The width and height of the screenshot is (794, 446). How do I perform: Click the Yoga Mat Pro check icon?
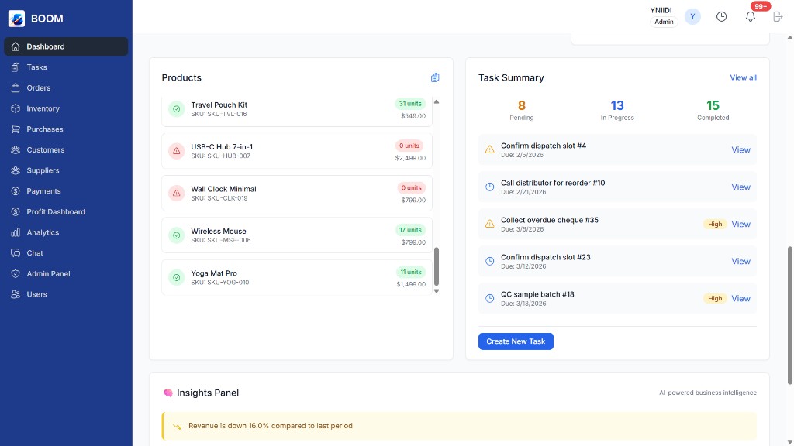(x=176, y=277)
